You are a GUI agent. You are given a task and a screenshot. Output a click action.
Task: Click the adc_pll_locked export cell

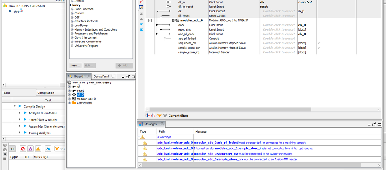point(278,39)
